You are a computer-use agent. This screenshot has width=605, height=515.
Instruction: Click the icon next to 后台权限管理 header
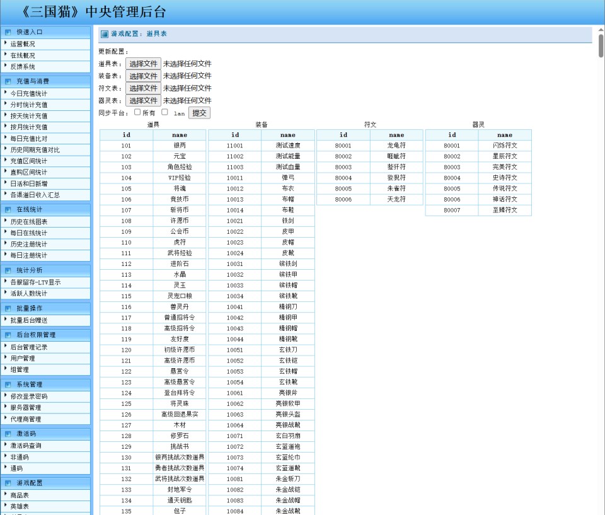(8, 335)
